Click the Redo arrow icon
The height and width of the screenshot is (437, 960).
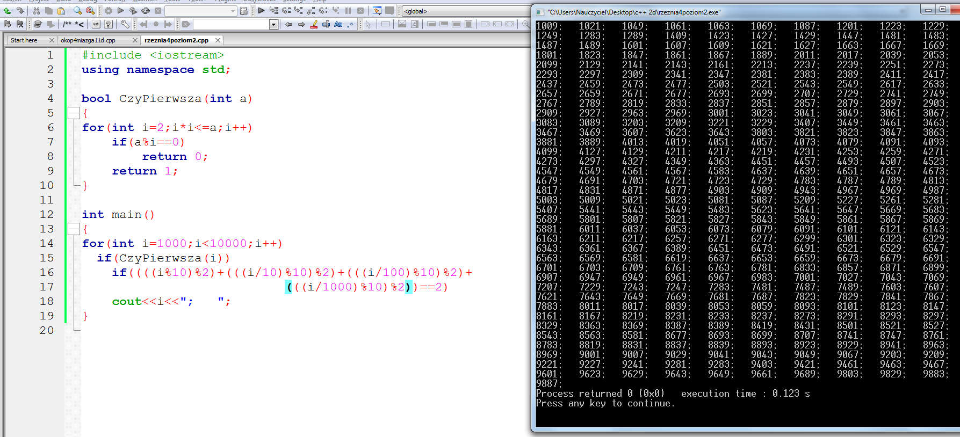[20, 11]
